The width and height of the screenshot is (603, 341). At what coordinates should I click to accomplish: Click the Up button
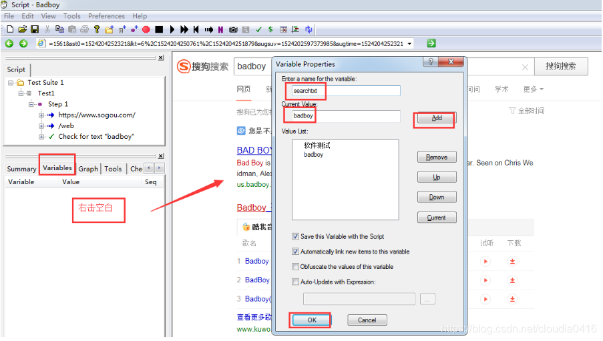pos(437,178)
